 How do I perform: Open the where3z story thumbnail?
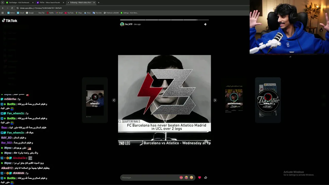[95, 100]
